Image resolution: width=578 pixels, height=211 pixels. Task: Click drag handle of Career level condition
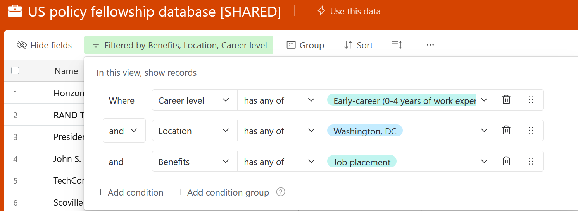tap(531, 100)
